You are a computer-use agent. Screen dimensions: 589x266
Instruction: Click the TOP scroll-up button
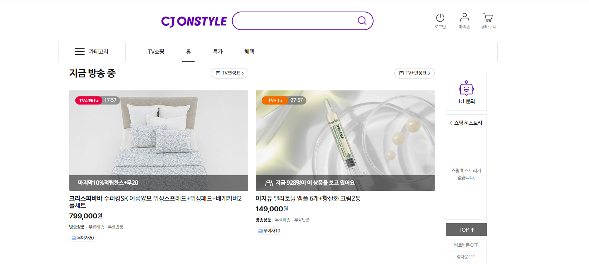pyautogui.click(x=466, y=230)
